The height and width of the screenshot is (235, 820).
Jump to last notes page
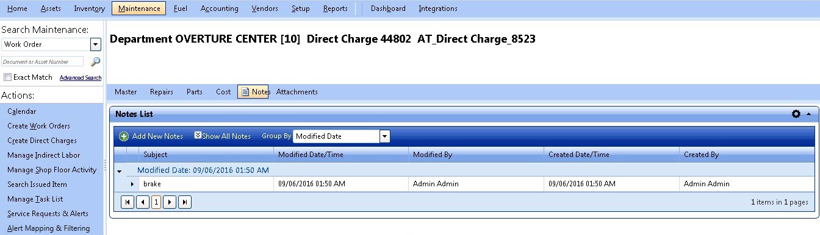coord(184,202)
